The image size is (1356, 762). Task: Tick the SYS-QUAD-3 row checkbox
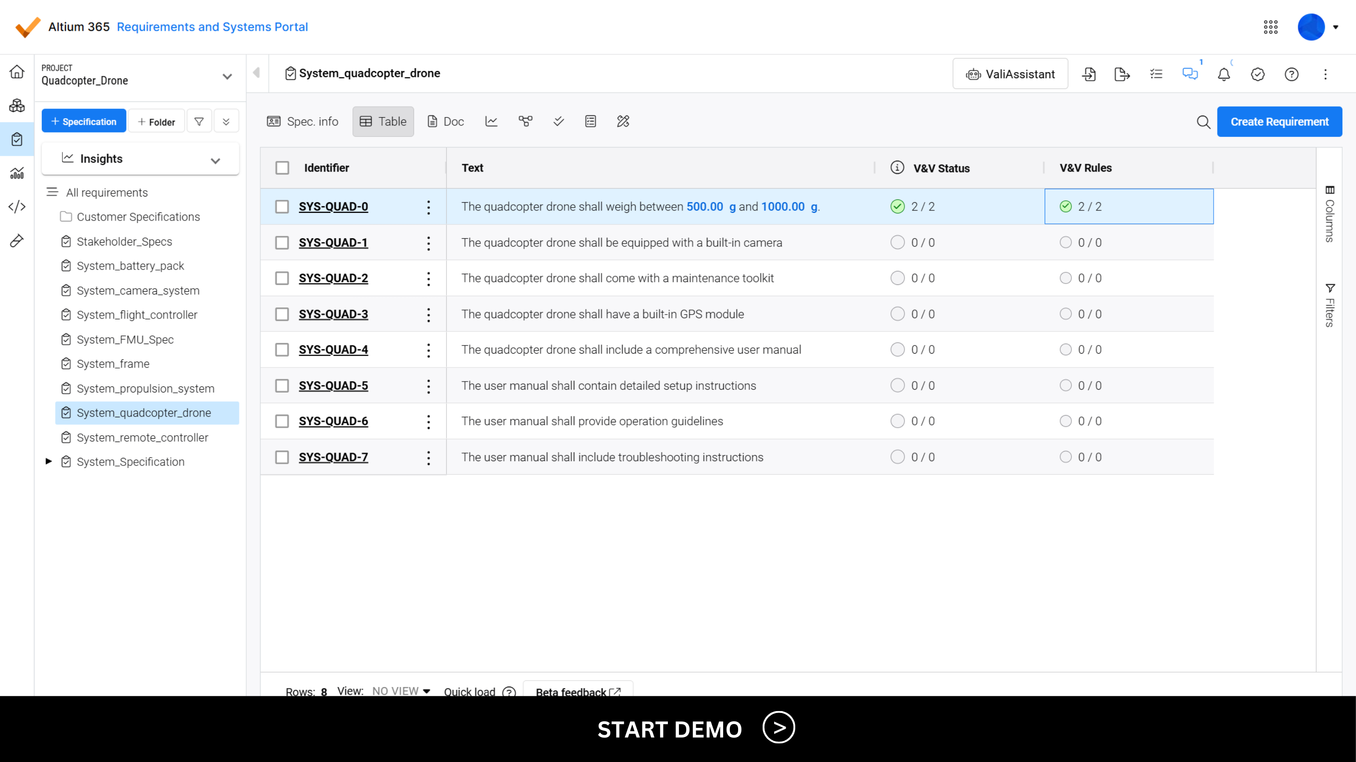coord(282,314)
